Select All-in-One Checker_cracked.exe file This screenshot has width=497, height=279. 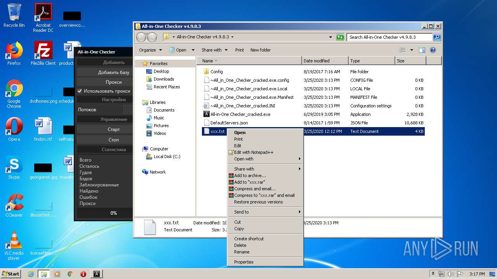tap(240, 114)
